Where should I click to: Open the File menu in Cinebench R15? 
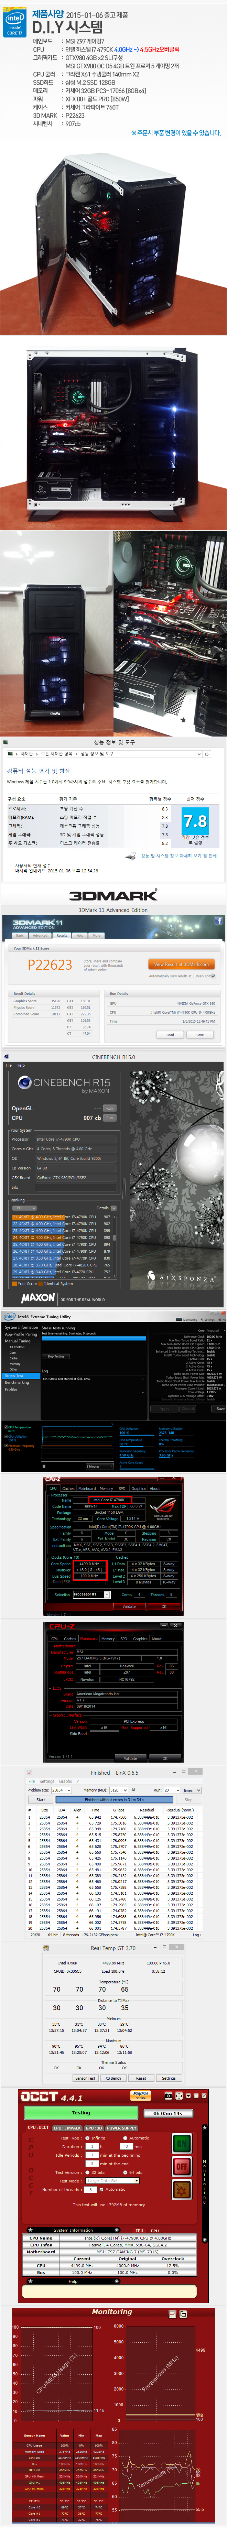9,1065
